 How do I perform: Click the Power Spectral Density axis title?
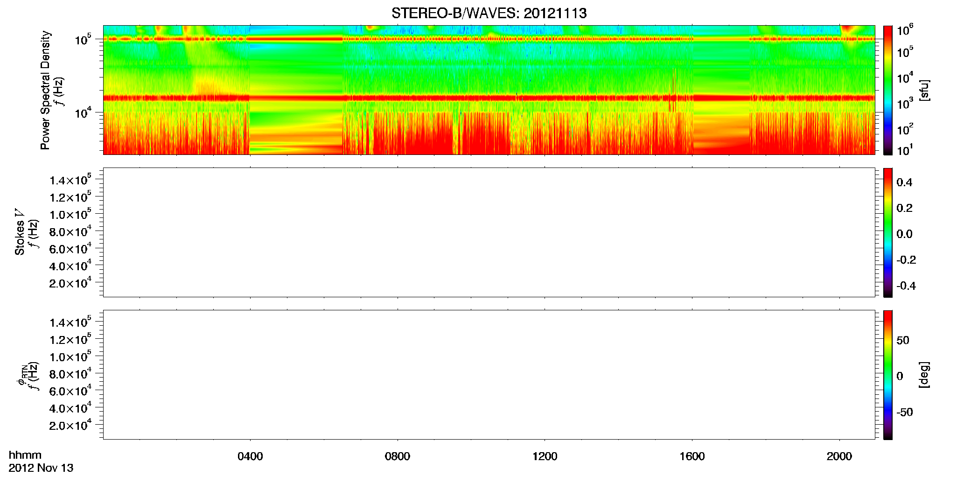click(45, 90)
